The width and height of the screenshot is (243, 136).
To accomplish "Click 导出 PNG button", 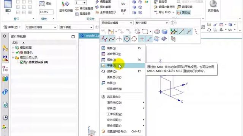I will 162,12.
